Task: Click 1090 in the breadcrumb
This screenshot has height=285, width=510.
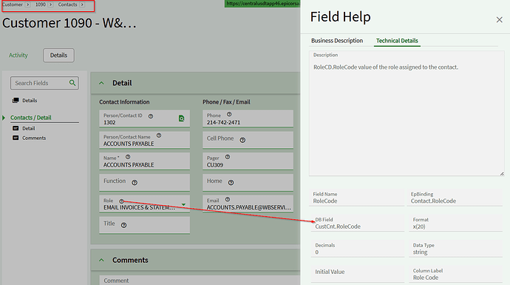Action: [x=41, y=4]
